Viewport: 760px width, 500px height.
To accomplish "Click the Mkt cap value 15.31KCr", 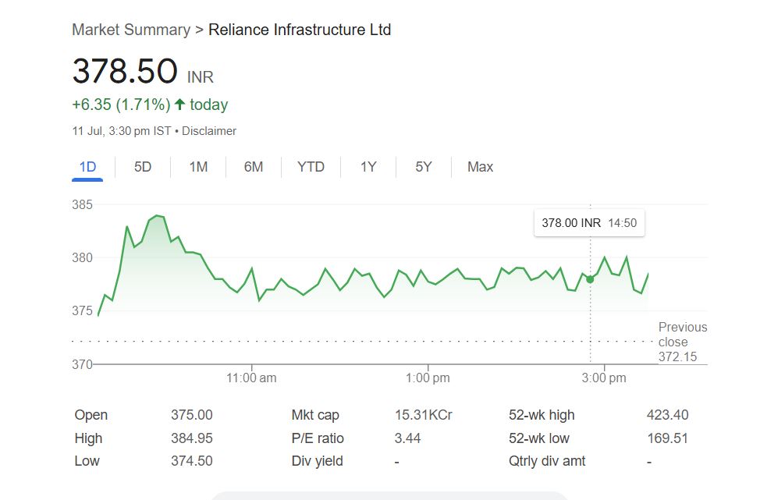I will coord(423,415).
